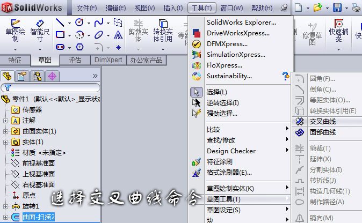Click the New document icon
The image size is (362, 223).
(x=298, y=8)
